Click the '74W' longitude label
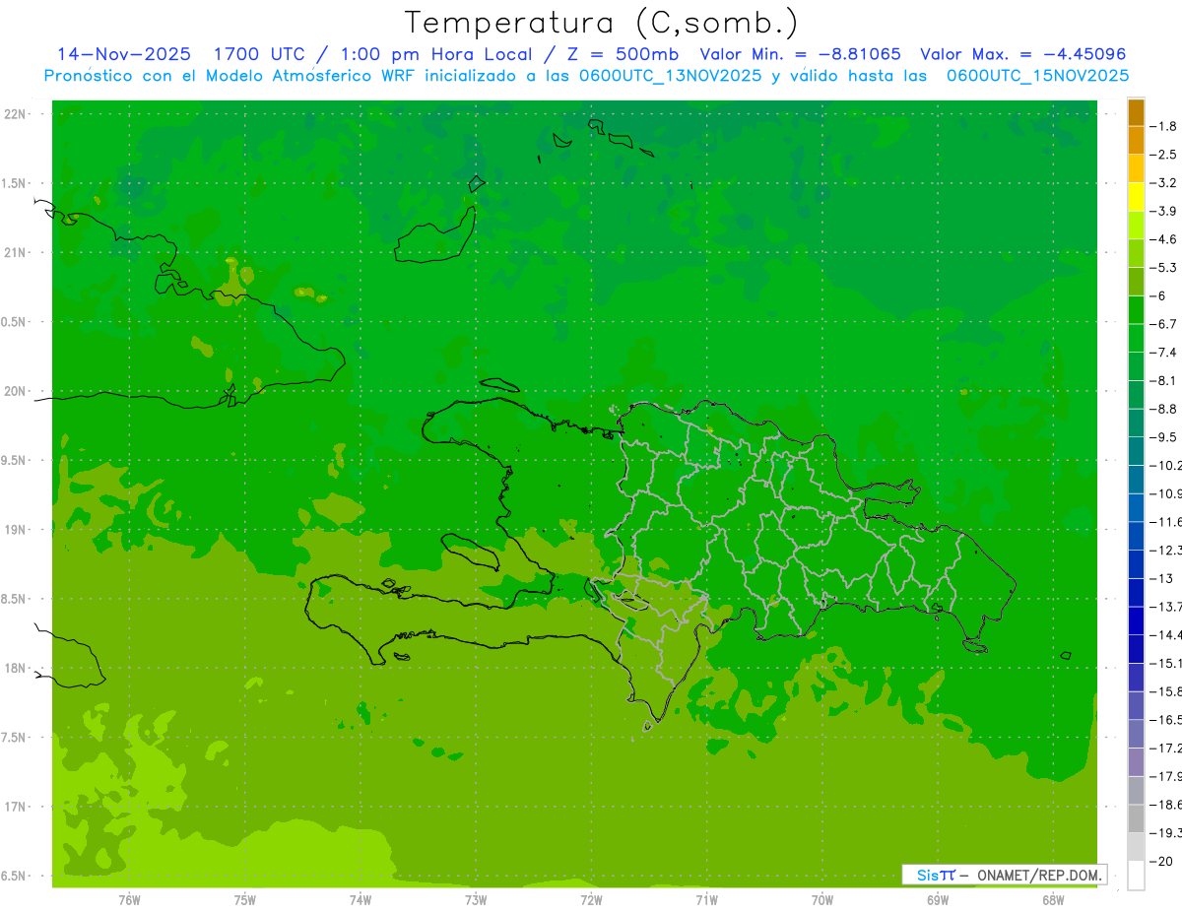The width and height of the screenshot is (1182, 913). (361, 900)
